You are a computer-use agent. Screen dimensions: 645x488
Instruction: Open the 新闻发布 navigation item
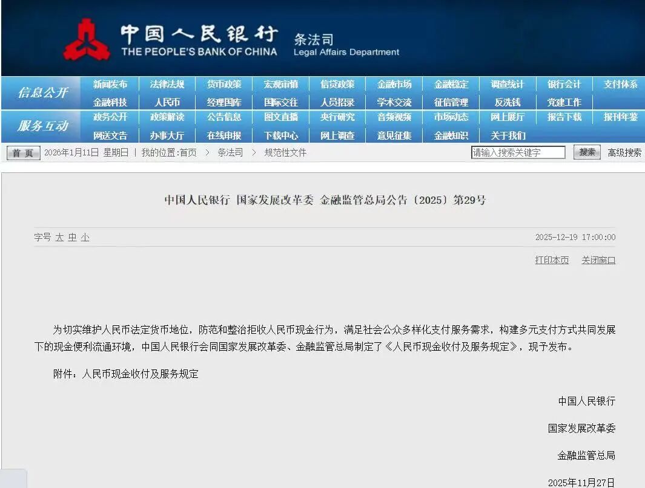coord(110,84)
